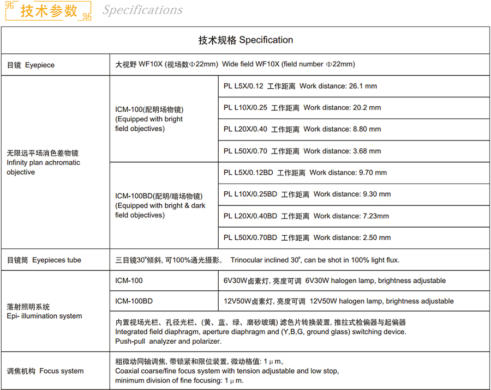Click the PL L20X/0.40 work distance 8.80 mm row
The height and width of the screenshot is (390, 491).
point(302,129)
